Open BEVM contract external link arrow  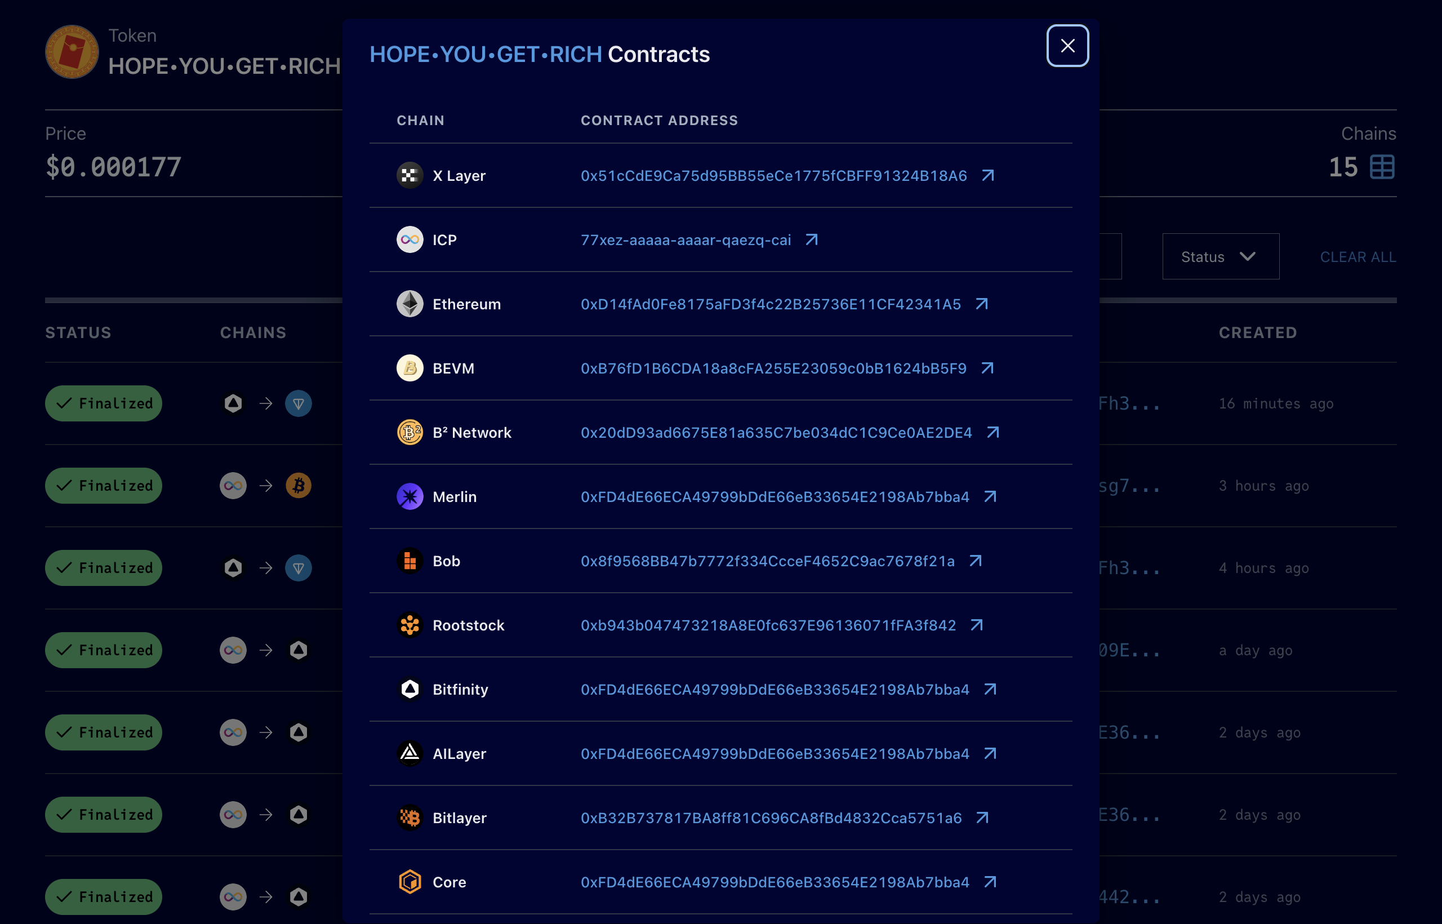point(987,368)
